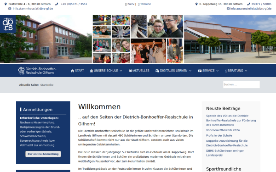This screenshot has width=276, height=172.
Task: Click the two boys with glasses collage photo
Action: point(165,26)
